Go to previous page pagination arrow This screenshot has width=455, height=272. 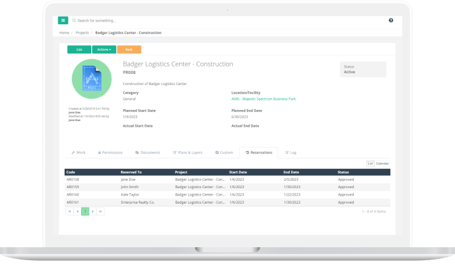click(x=78, y=212)
